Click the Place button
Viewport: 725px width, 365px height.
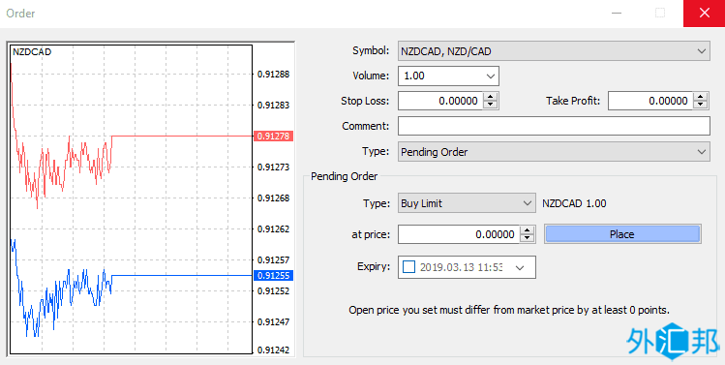pos(622,234)
